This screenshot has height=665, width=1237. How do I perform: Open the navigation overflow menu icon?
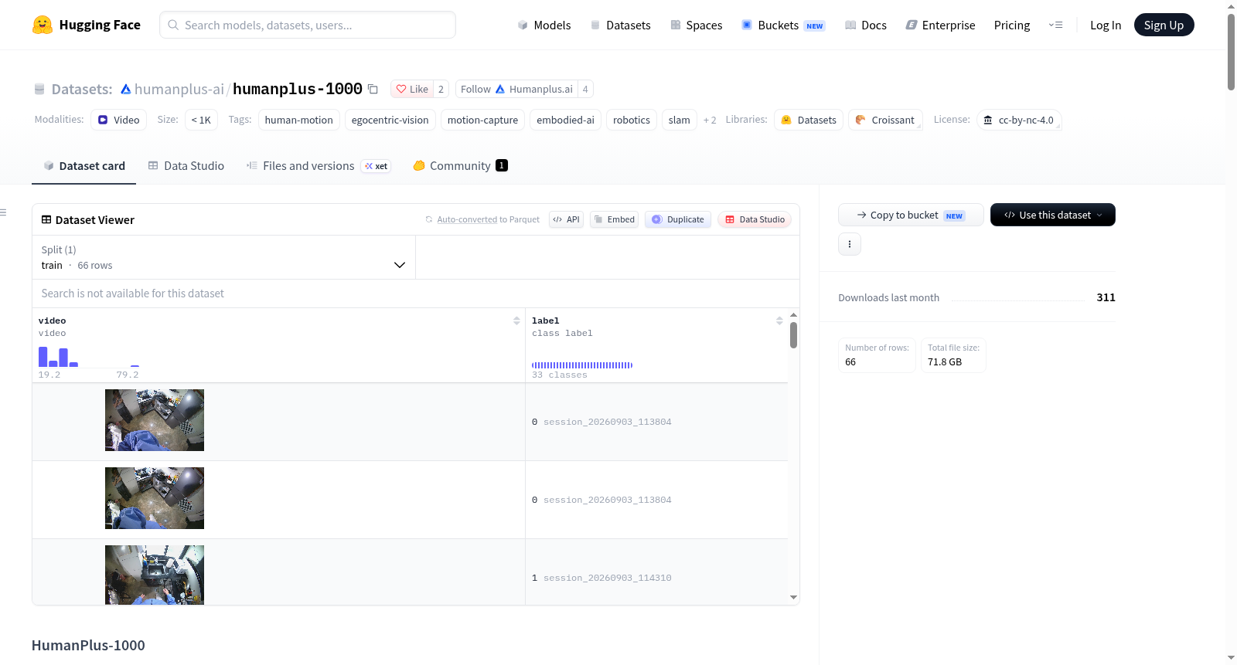pos(1055,25)
